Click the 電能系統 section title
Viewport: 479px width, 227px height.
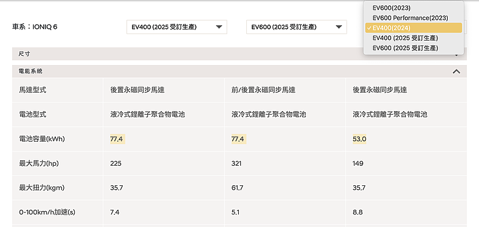point(31,71)
